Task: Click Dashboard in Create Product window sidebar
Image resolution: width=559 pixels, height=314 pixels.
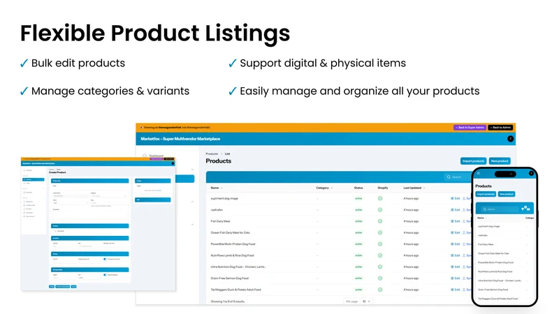Action: click(29, 170)
